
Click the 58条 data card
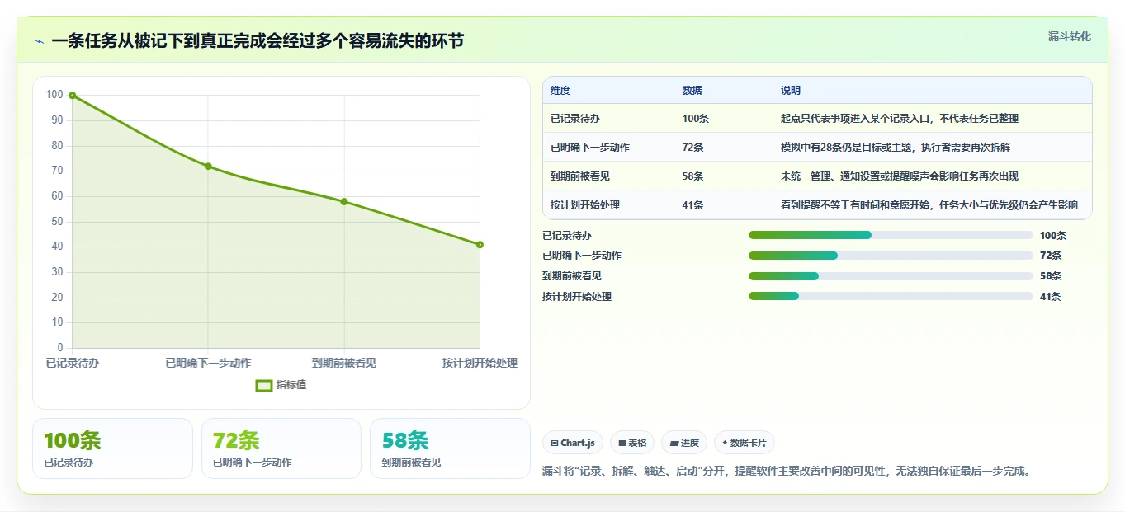(450, 449)
